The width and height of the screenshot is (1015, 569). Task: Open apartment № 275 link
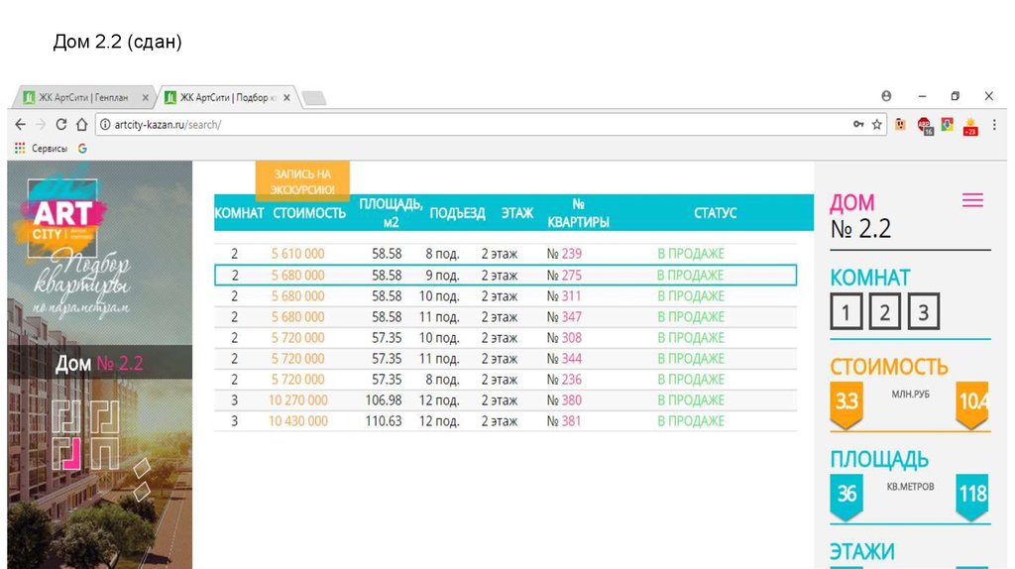(564, 276)
